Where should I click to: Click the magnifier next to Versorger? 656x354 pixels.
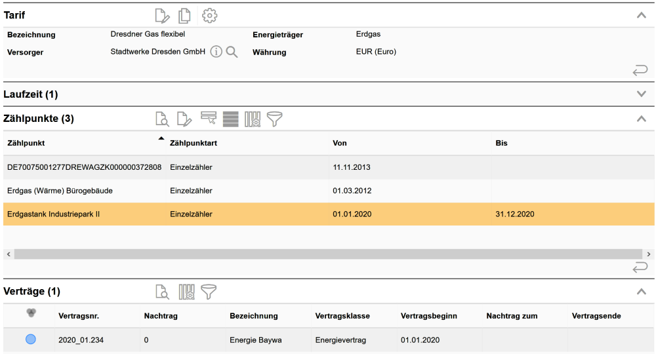click(x=232, y=52)
